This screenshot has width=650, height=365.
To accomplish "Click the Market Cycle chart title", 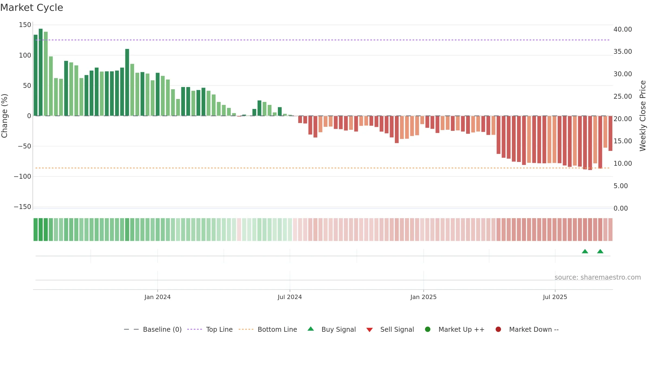I will [32, 8].
